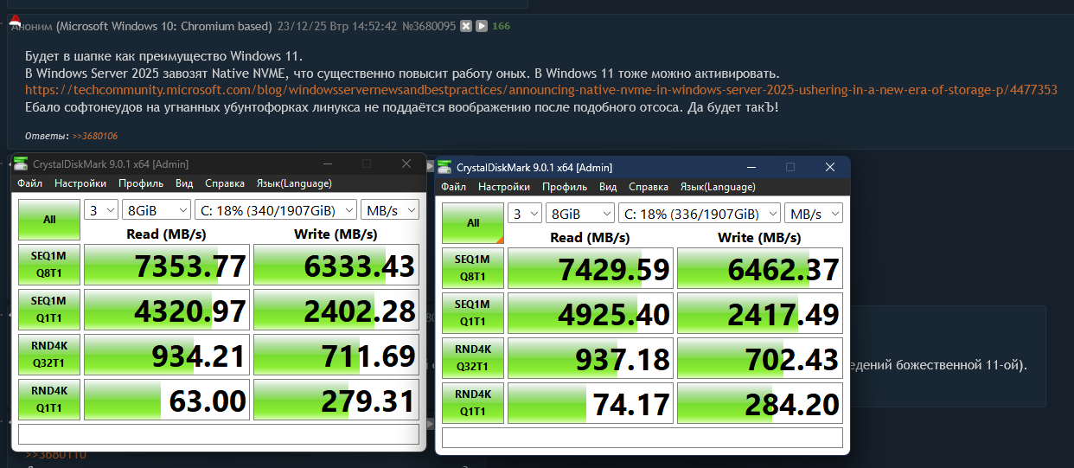1074x468 pixels.
Task: Click the 6462.37 write result
Action: point(760,268)
